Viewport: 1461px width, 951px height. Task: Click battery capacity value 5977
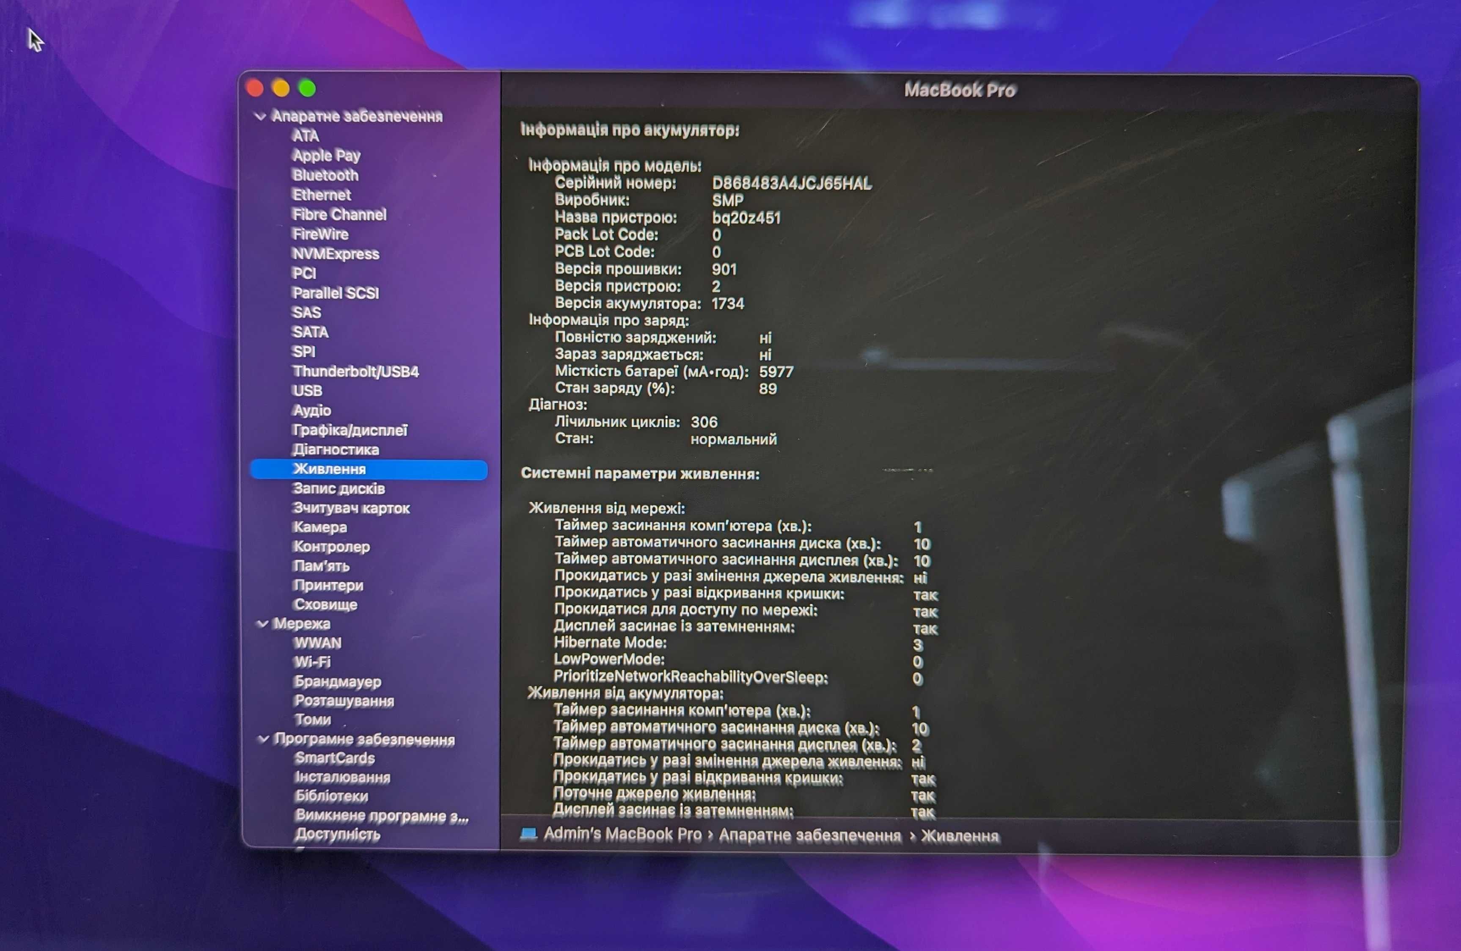click(776, 372)
